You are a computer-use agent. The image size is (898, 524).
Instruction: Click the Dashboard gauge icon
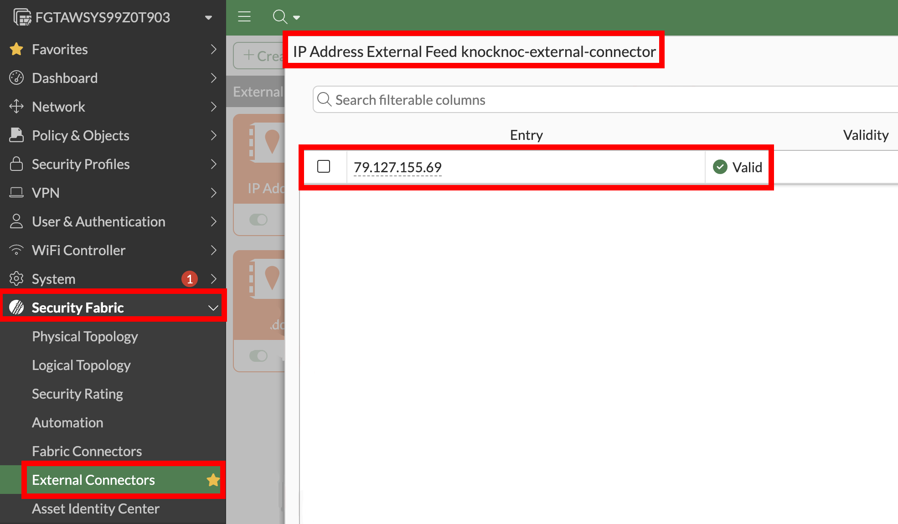tap(16, 78)
